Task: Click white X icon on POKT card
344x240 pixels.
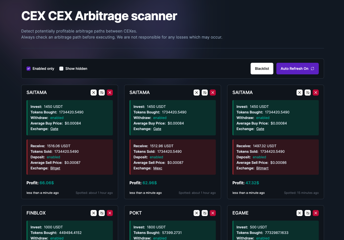Action: click(197, 213)
